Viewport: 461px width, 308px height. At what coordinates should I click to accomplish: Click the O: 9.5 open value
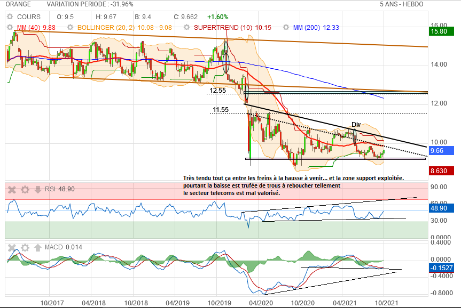pyautogui.click(x=65, y=17)
